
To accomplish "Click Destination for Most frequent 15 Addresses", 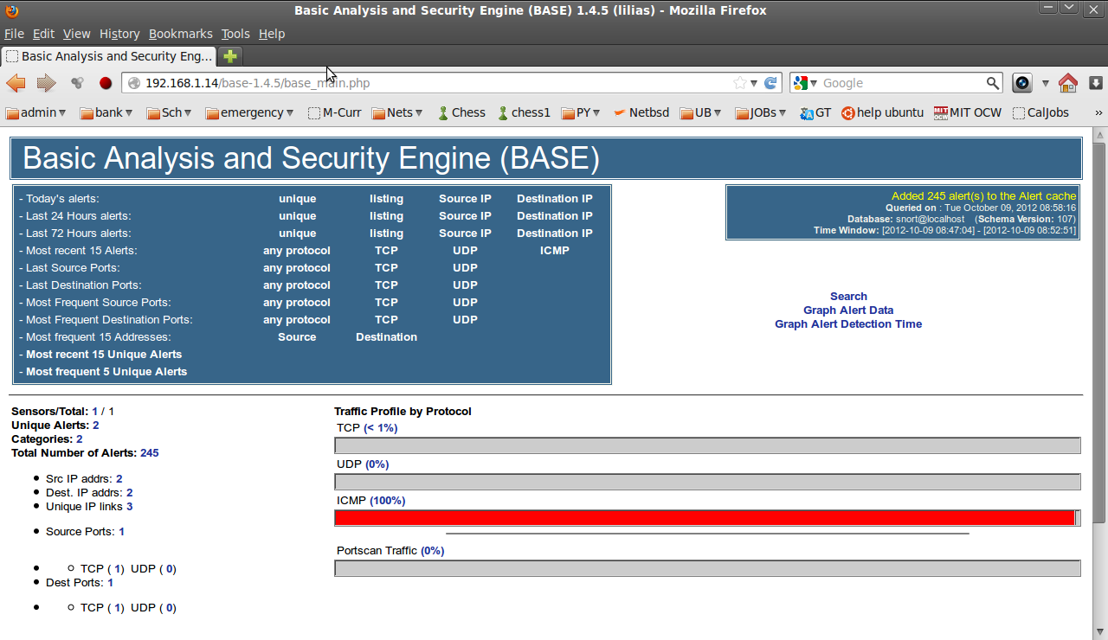I will 386,337.
